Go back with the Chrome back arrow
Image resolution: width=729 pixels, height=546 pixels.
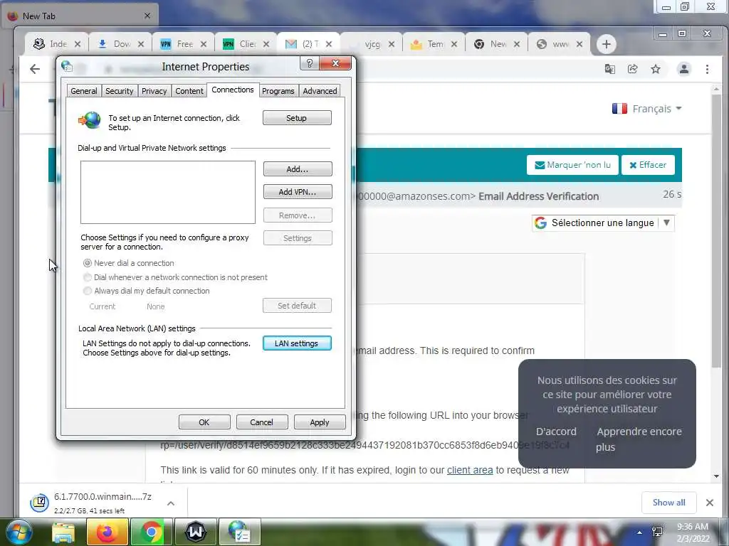click(x=35, y=69)
